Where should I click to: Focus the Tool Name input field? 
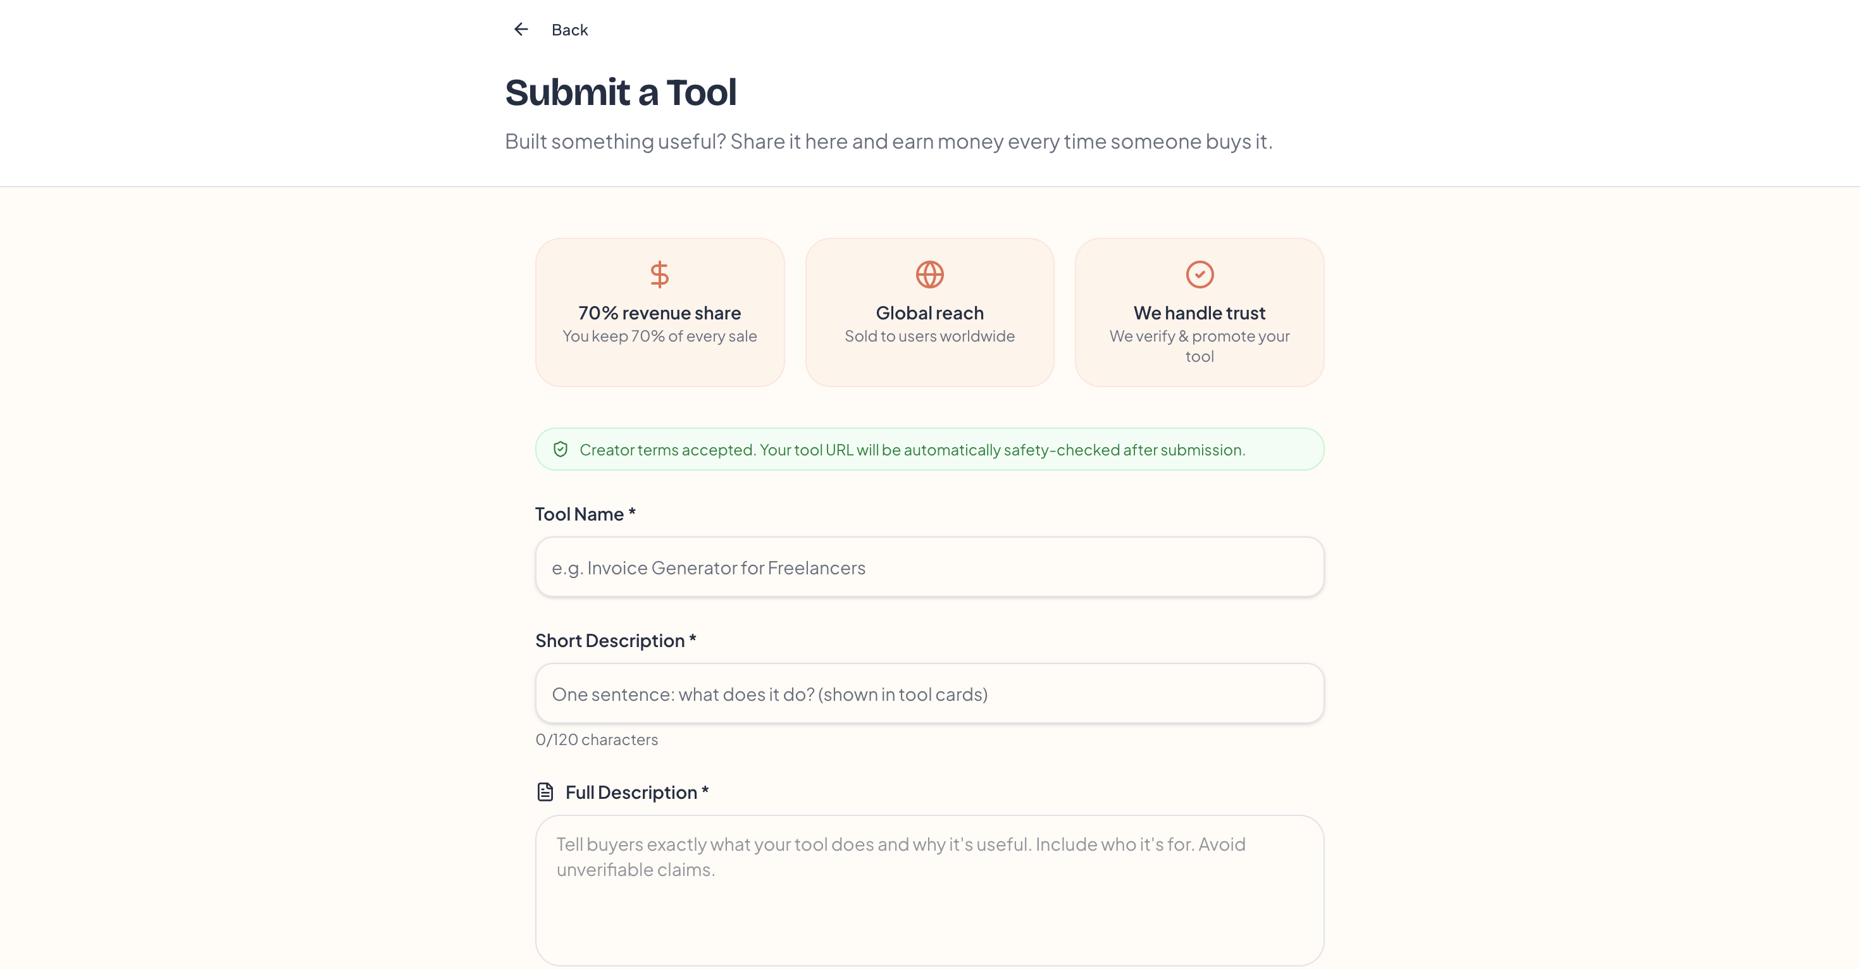coord(929,567)
